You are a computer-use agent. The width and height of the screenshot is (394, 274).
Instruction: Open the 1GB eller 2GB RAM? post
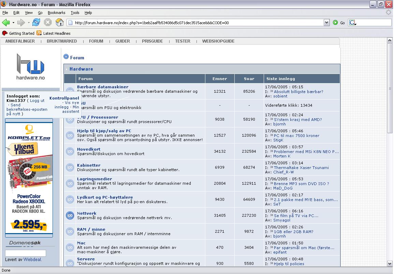coord(293,232)
